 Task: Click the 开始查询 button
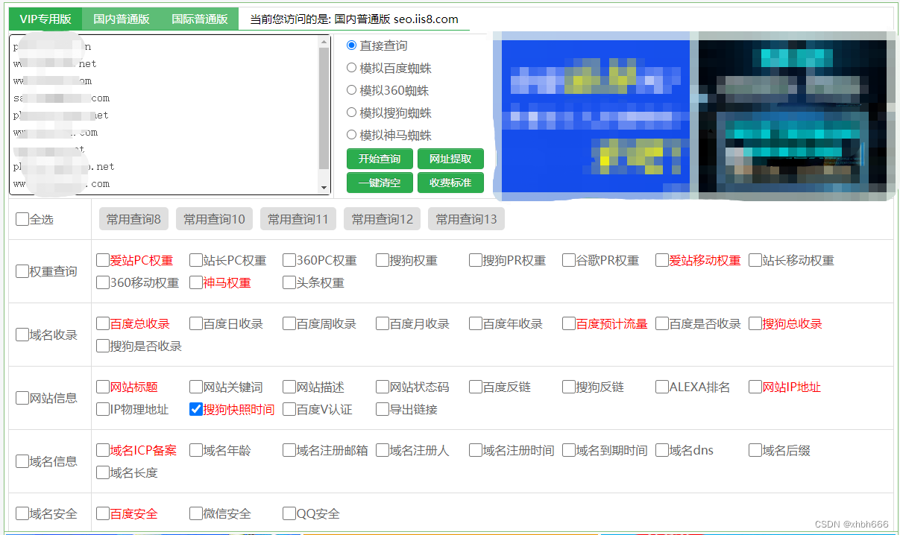tap(380, 159)
